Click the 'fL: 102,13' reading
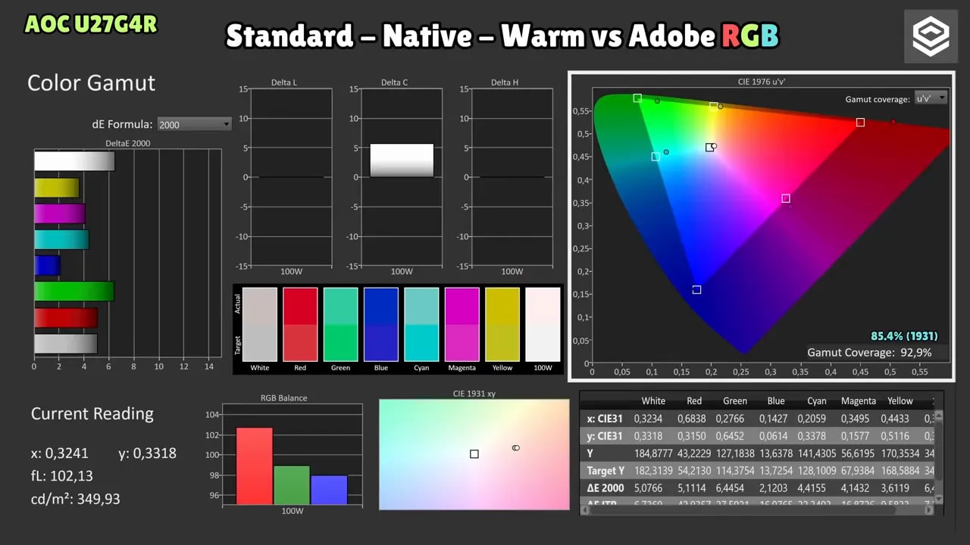Image resolution: width=970 pixels, height=545 pixels. click(62, 476)
